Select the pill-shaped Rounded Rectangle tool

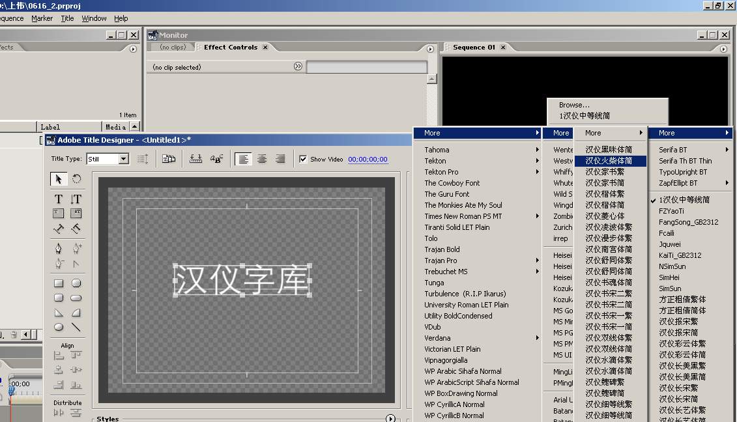[76, 298]
